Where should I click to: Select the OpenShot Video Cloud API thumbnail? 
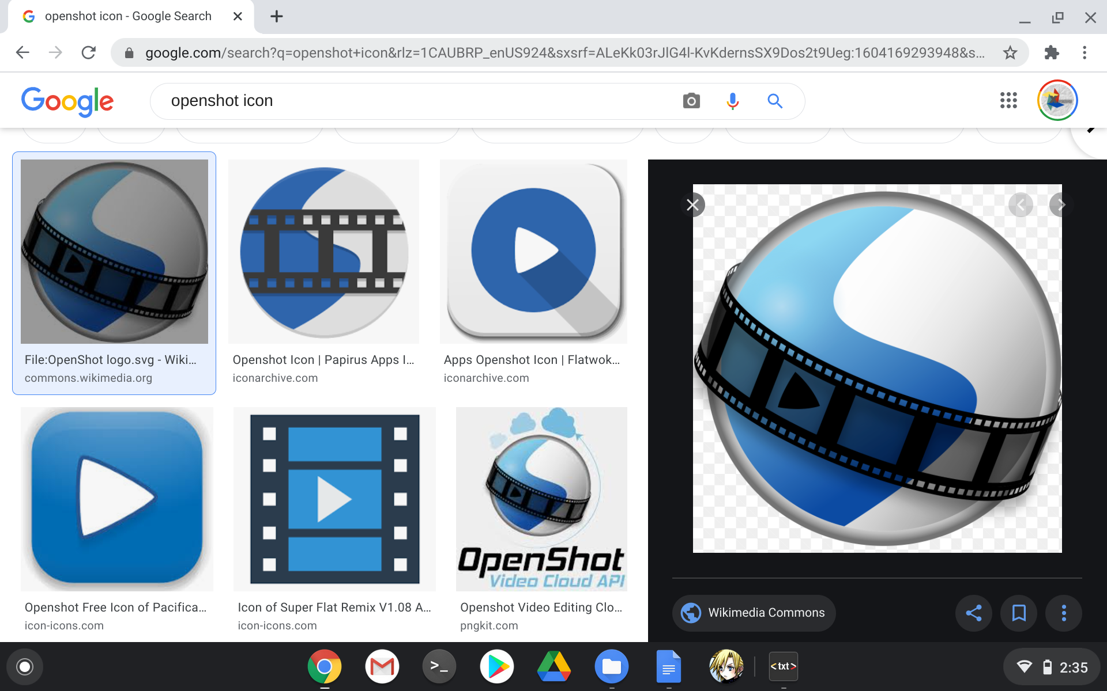click(x=541, y=499)
